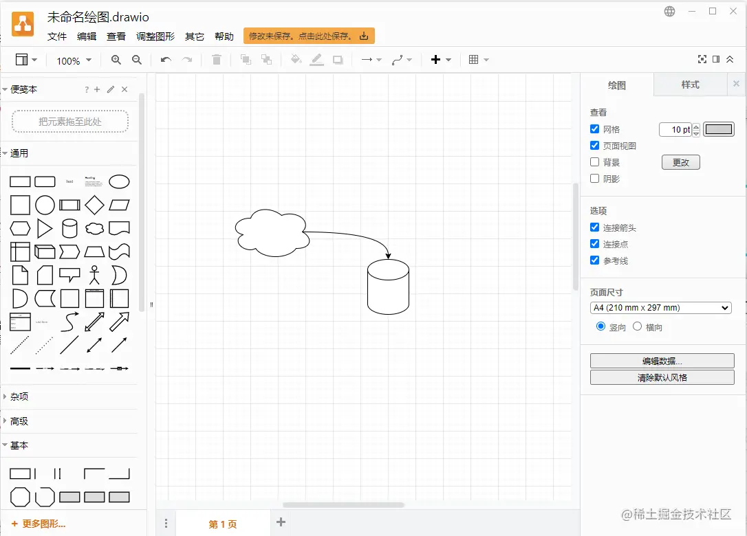Click the delete trash icon

pyautogui.click(x=216, y=60)
